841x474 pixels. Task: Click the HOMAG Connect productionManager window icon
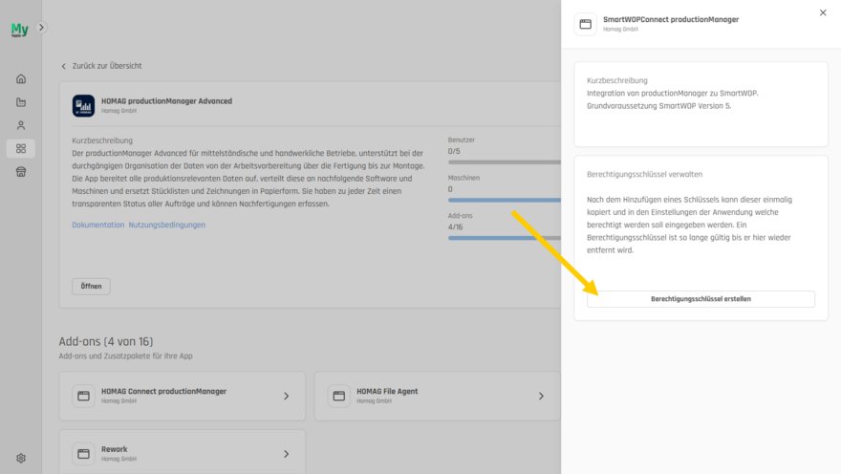pos(84,396)
